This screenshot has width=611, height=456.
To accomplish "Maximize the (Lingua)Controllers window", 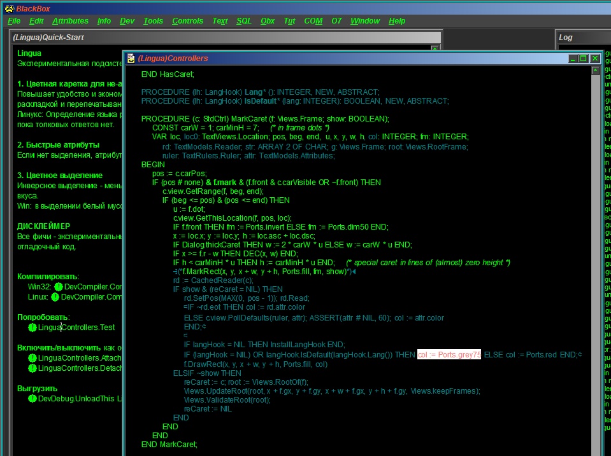I will pos(584,59).
